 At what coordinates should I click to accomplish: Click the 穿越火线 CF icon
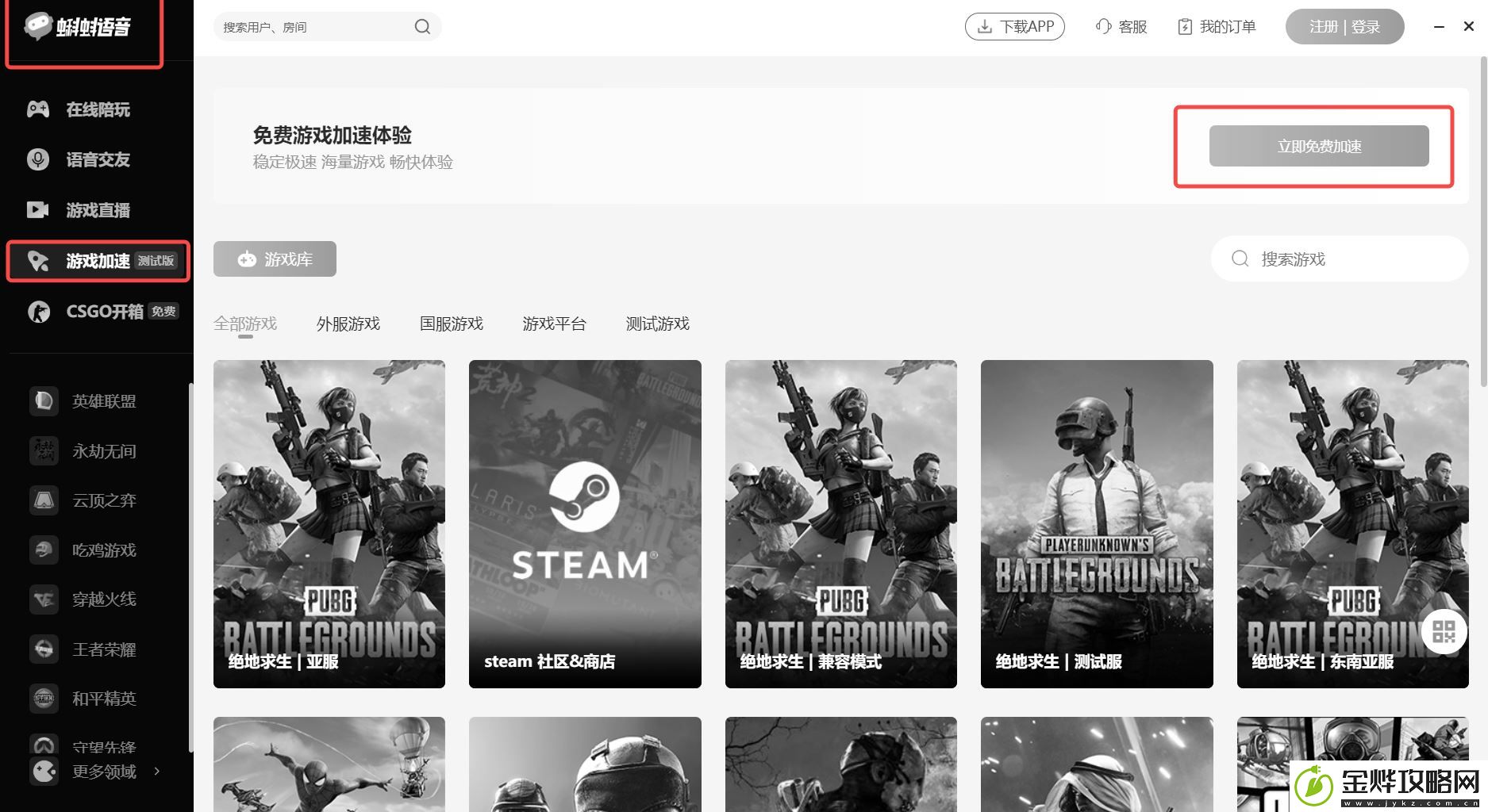click(x=44, y=599)
